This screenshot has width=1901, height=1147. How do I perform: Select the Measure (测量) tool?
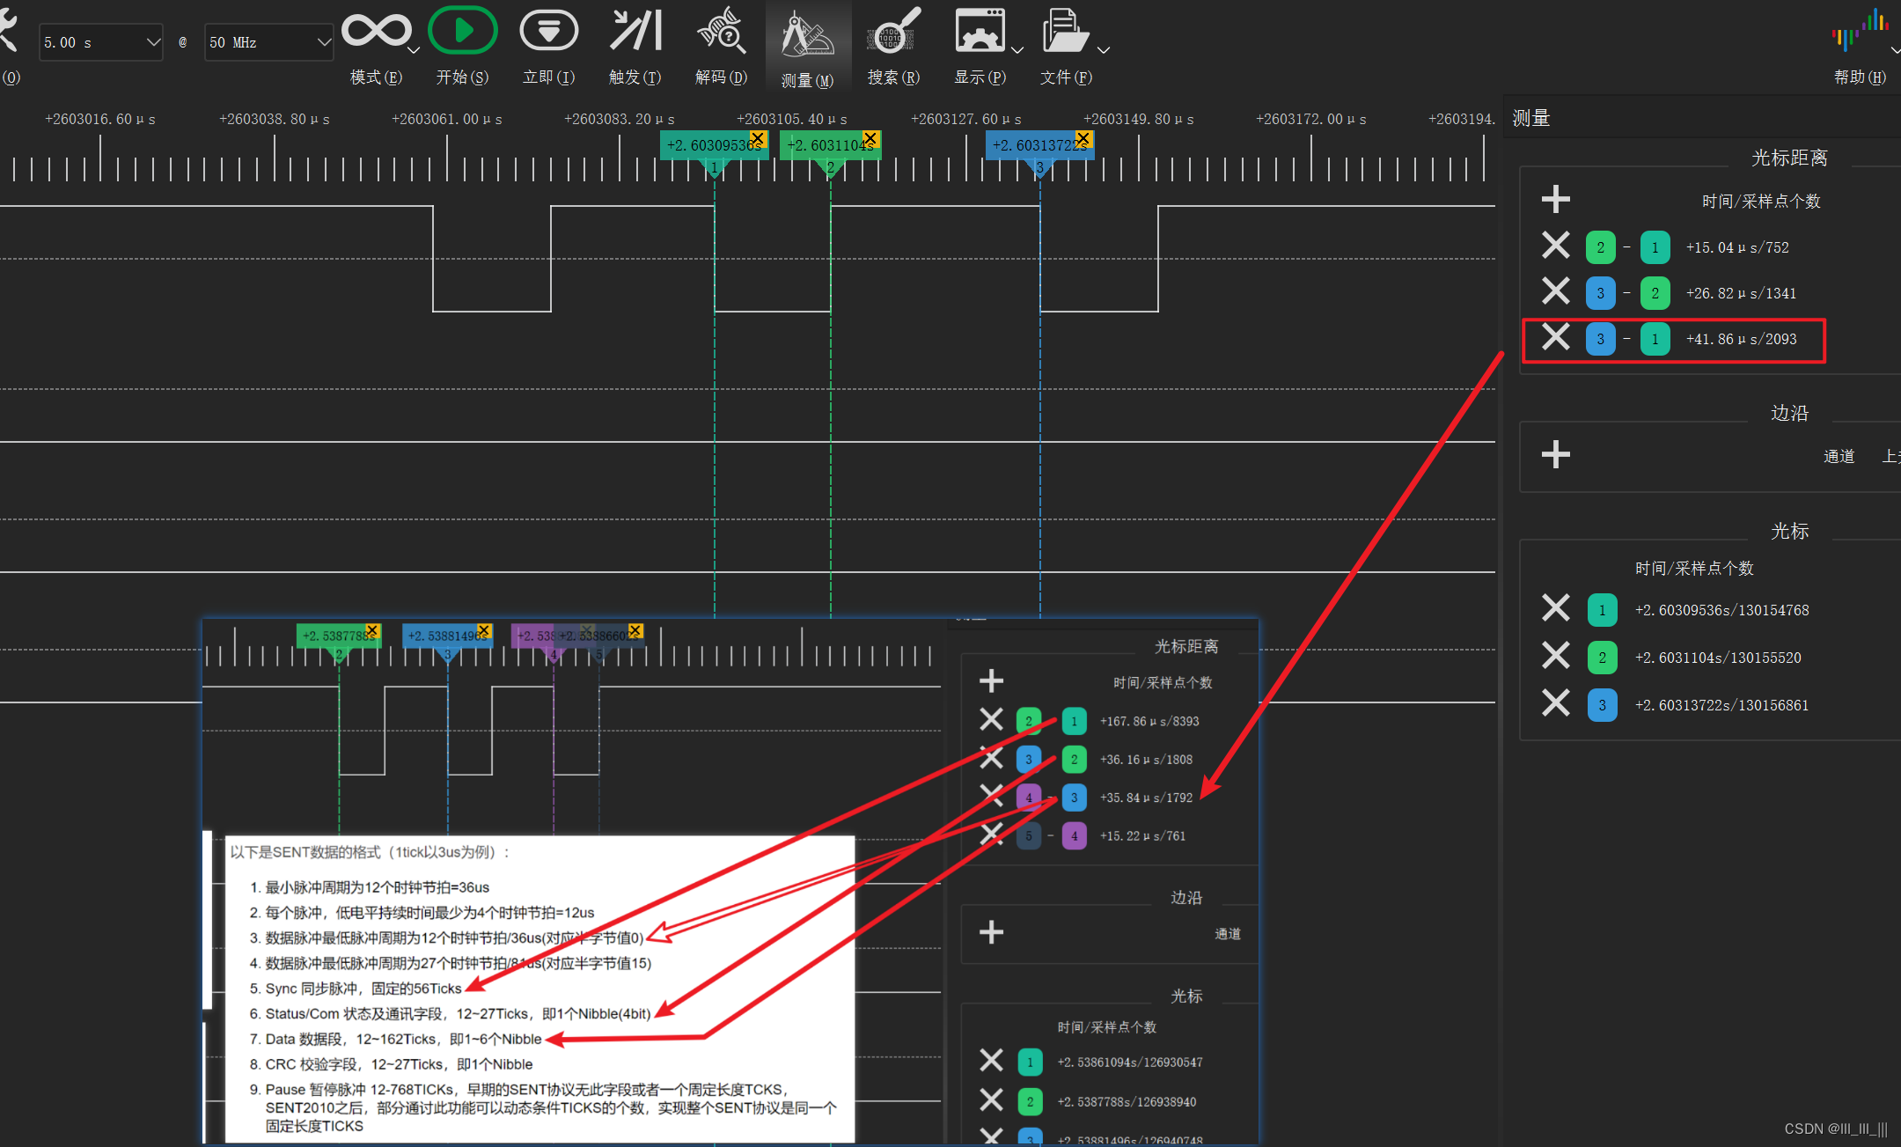click(807, 35)
